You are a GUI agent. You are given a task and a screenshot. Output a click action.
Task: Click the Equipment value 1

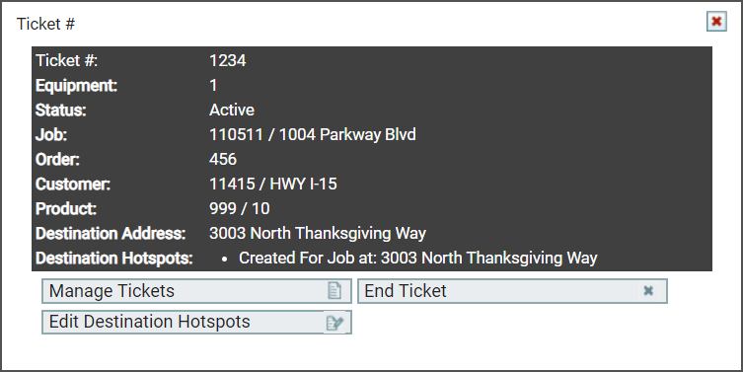click(x=213, y=85)
